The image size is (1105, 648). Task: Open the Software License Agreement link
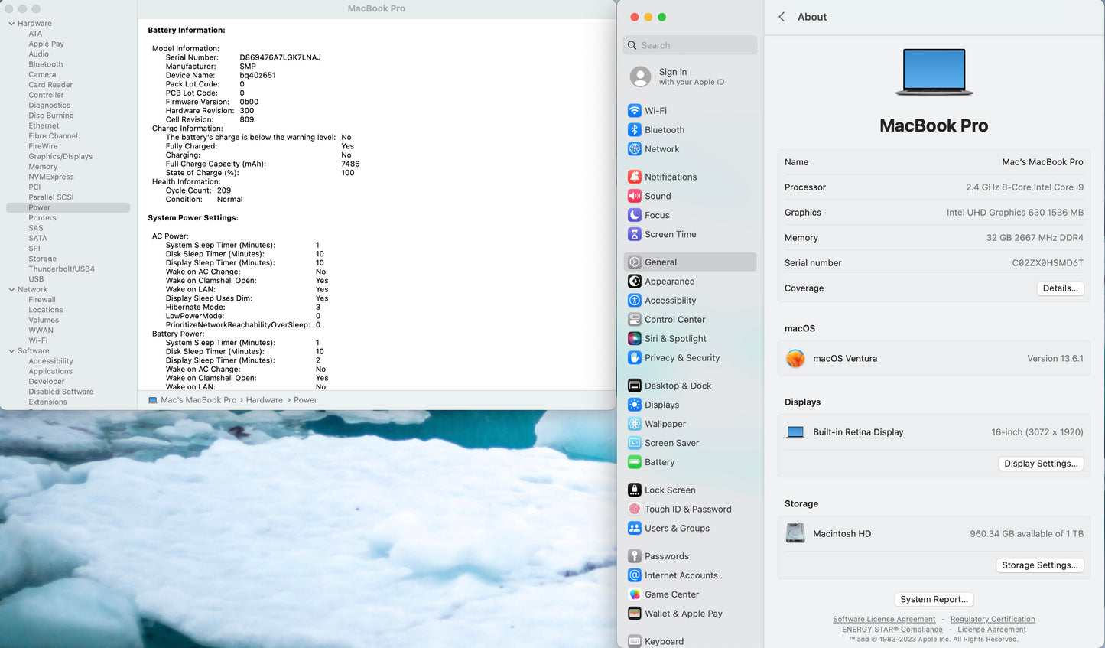click(883, 620)
